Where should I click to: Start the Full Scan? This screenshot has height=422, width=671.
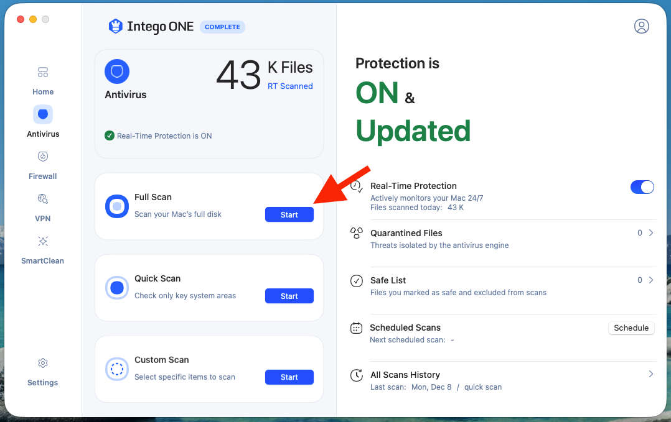pyautogui.click(x=289, y=215)
